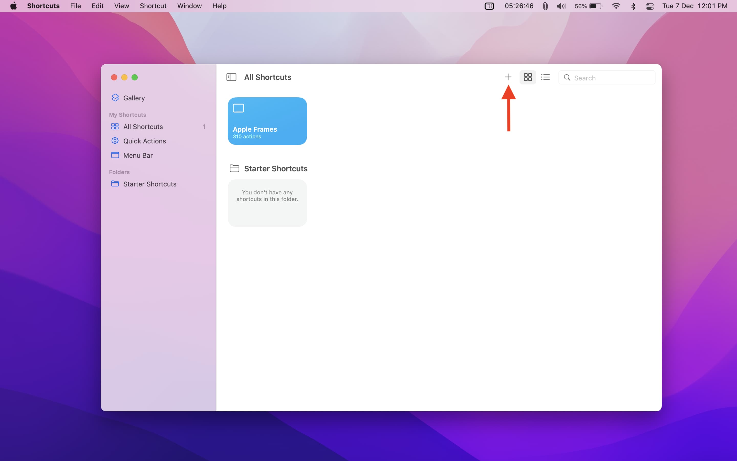Open the Shortcut menu item

click(153, 6)
